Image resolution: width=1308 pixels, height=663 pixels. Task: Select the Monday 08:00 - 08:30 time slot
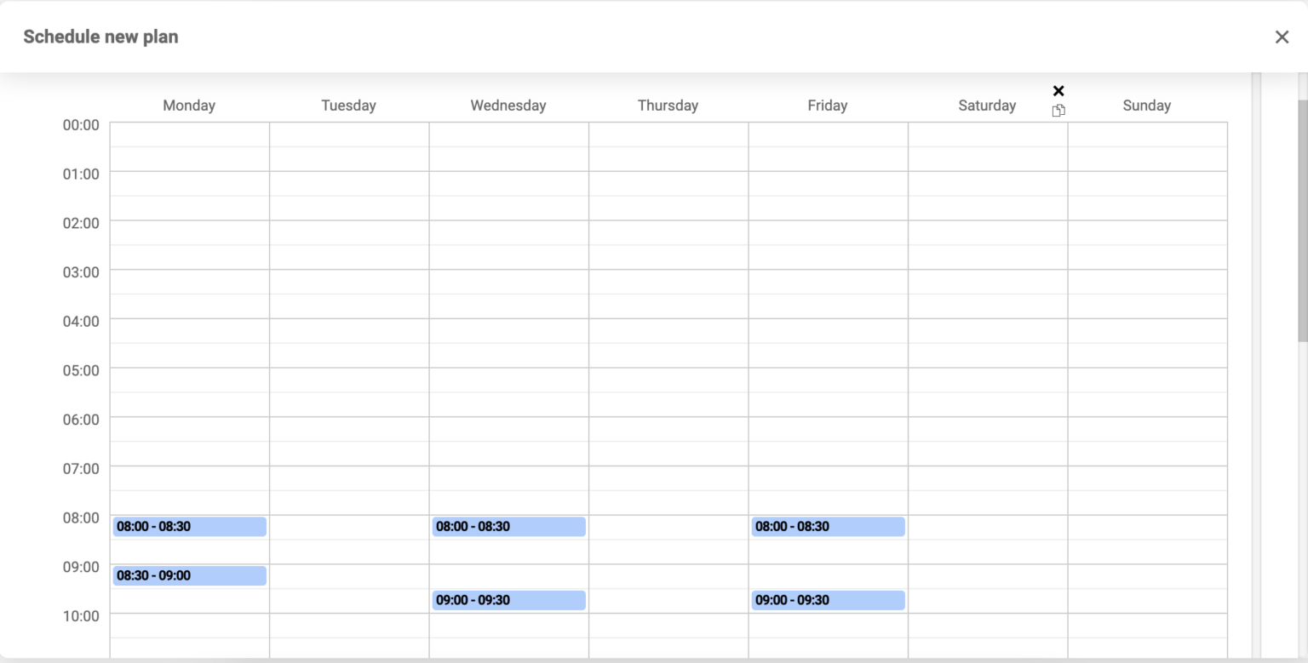(189, 526)
